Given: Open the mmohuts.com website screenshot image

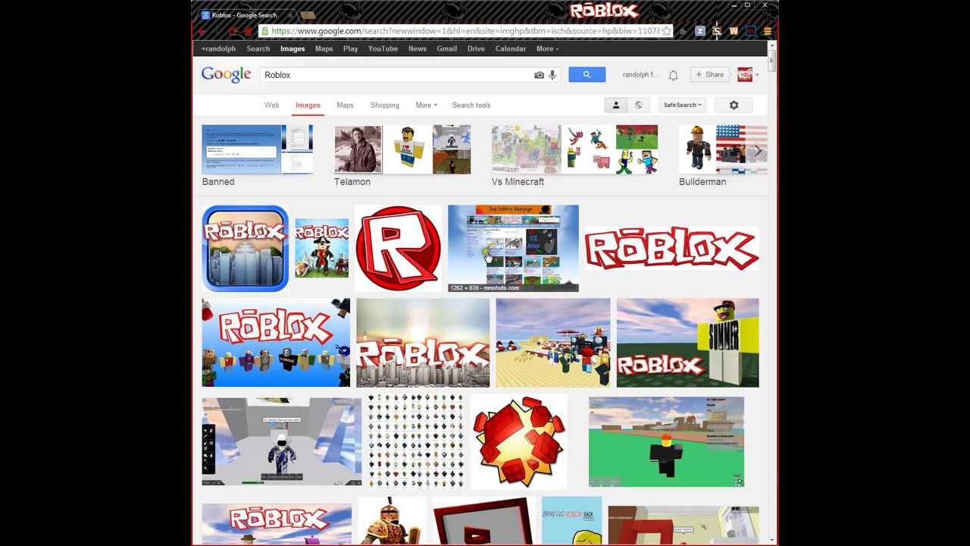Looking at the screenshot, I should click(x=513, y=248).
